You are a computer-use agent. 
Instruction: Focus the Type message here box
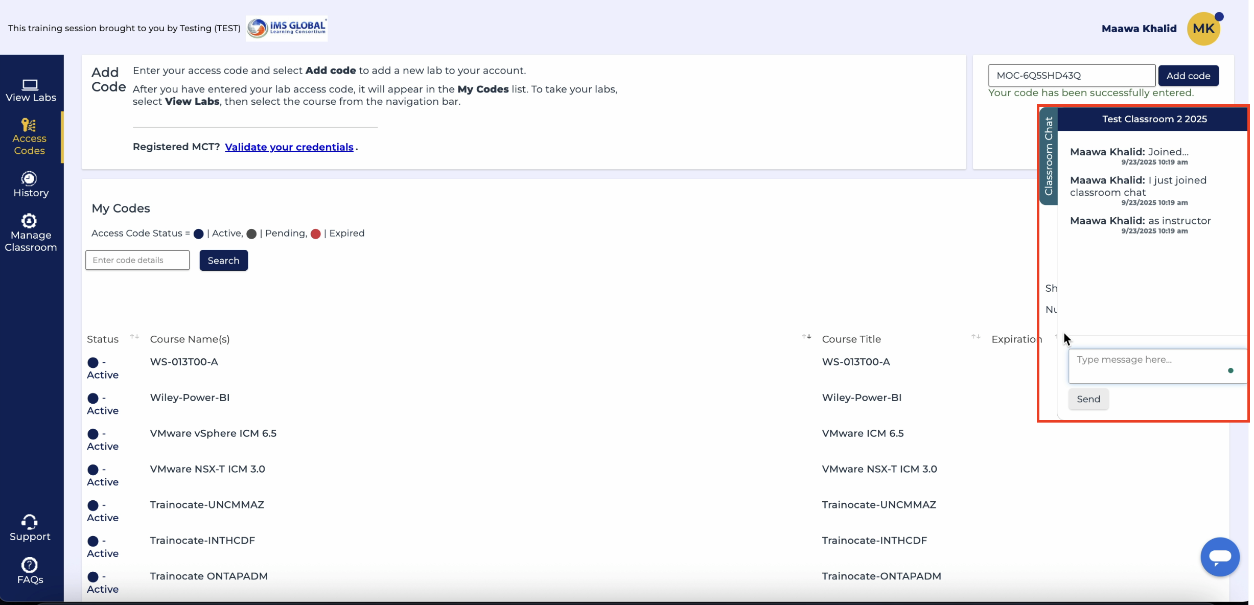coord(1150,366)
